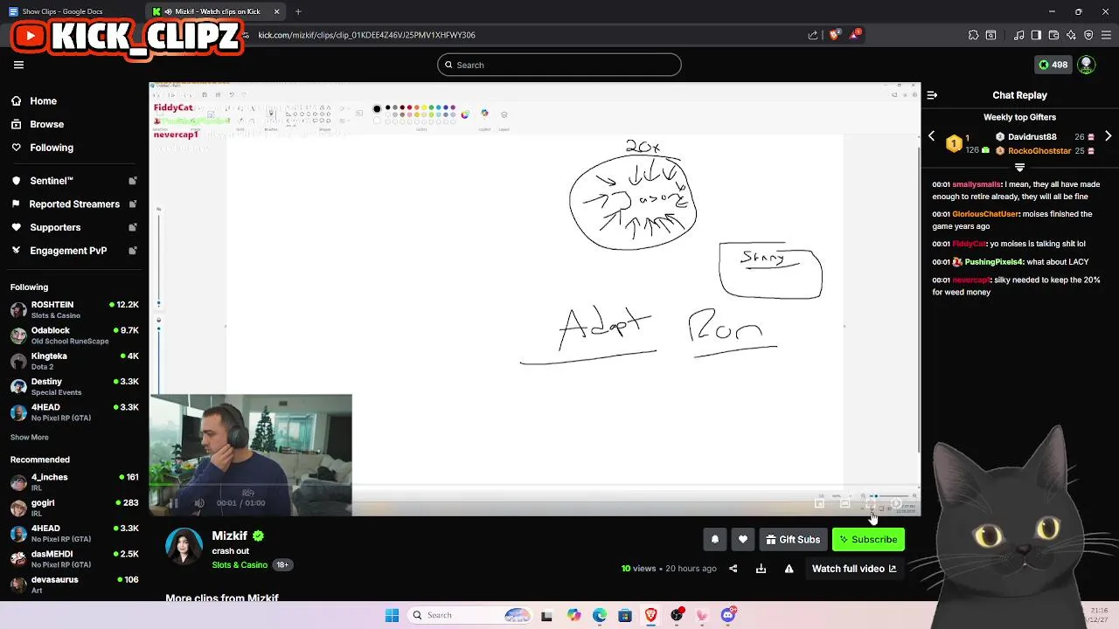Open ROSHTEIN channel in Following list
The image size is (1119, 629).
click(x=74, y=309)
